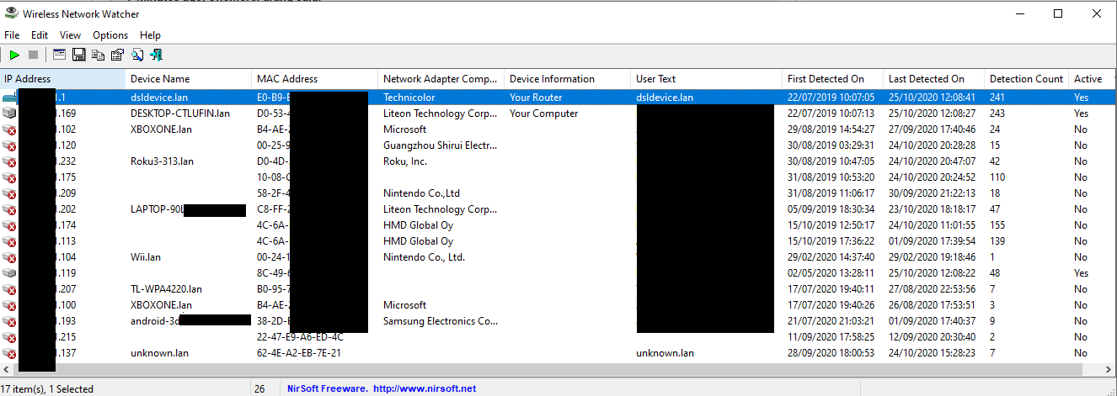Viewport: 1117px width, 396px height.
Task: Click the unknown.lan entry in User Text column
Action: (665, 353)
